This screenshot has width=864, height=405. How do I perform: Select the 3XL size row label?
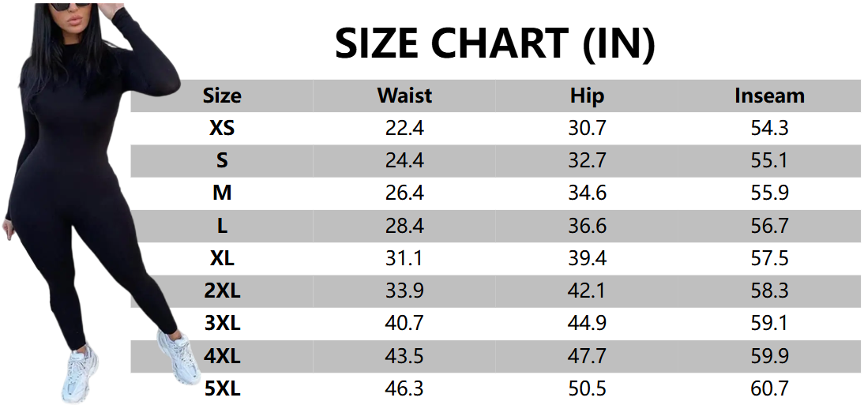(x=222, y=323)
